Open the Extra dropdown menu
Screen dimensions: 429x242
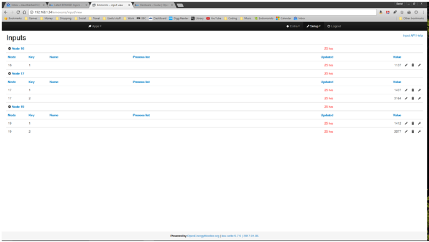(293, 26)
